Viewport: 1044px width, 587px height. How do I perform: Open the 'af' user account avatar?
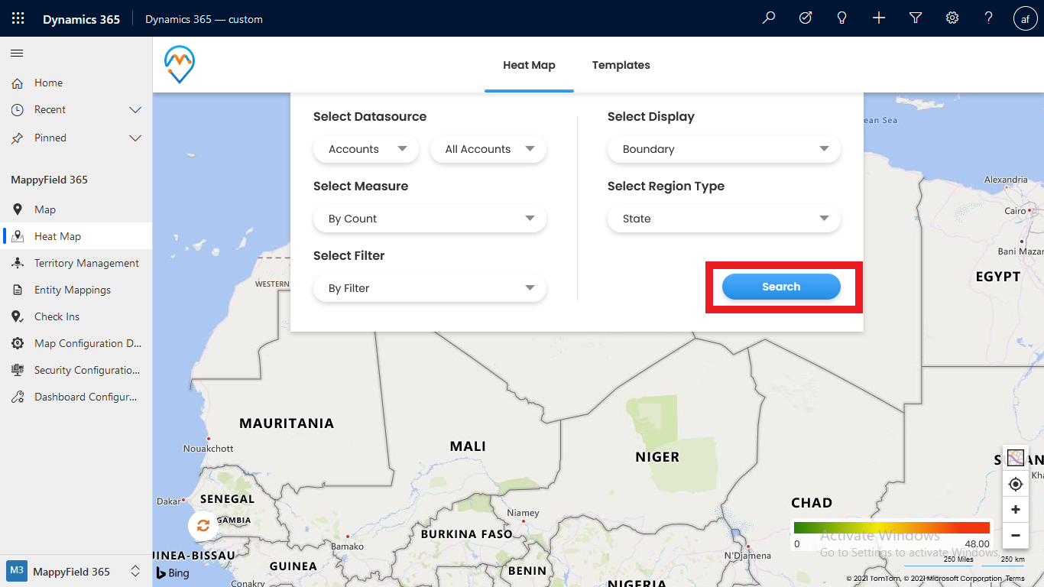pyautogui.click(x=1026, y=18)
